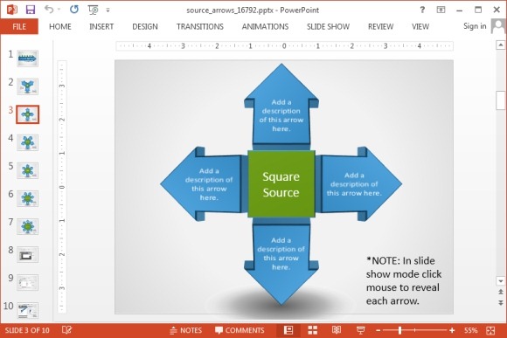Click the Undo arrow icon
The image size is (507, 338).
point(49,10)
